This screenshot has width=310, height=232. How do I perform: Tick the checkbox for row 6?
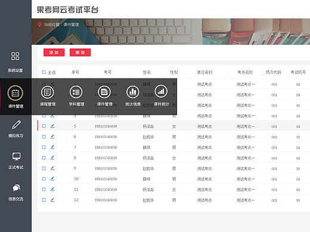click(x=44, y=137)
